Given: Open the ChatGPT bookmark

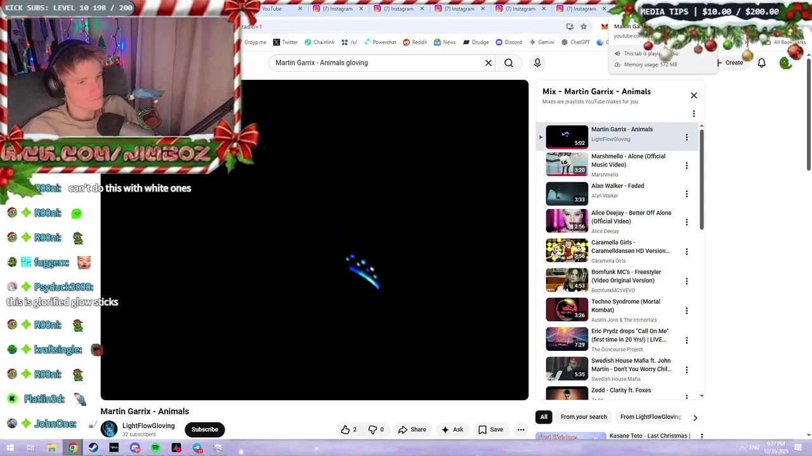Looking at the screenshot, I should point(575,42).
